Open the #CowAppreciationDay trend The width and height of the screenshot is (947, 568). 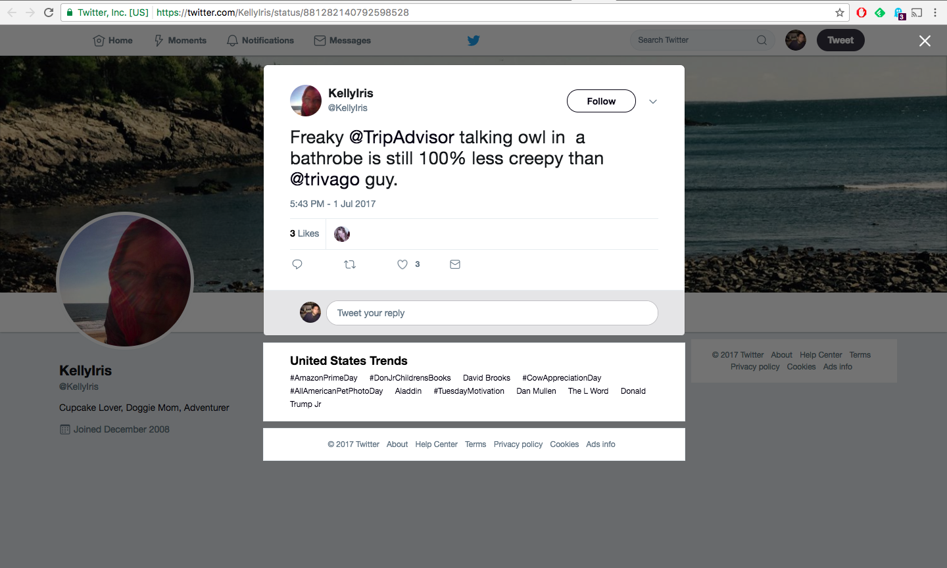562,378
